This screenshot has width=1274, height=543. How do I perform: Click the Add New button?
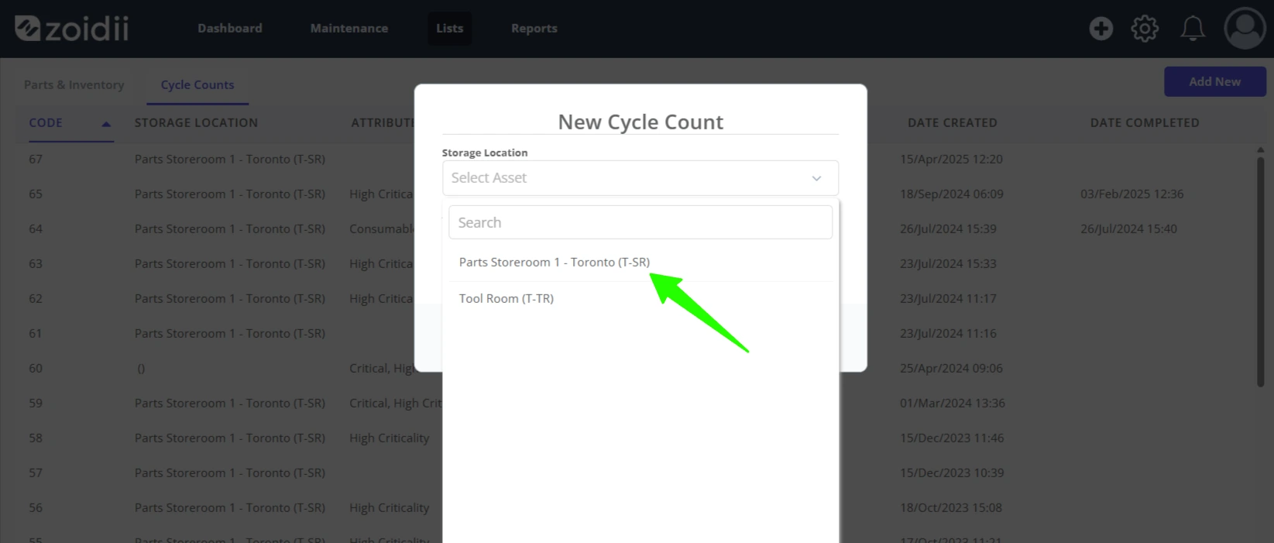click(x=1215, y=81)
